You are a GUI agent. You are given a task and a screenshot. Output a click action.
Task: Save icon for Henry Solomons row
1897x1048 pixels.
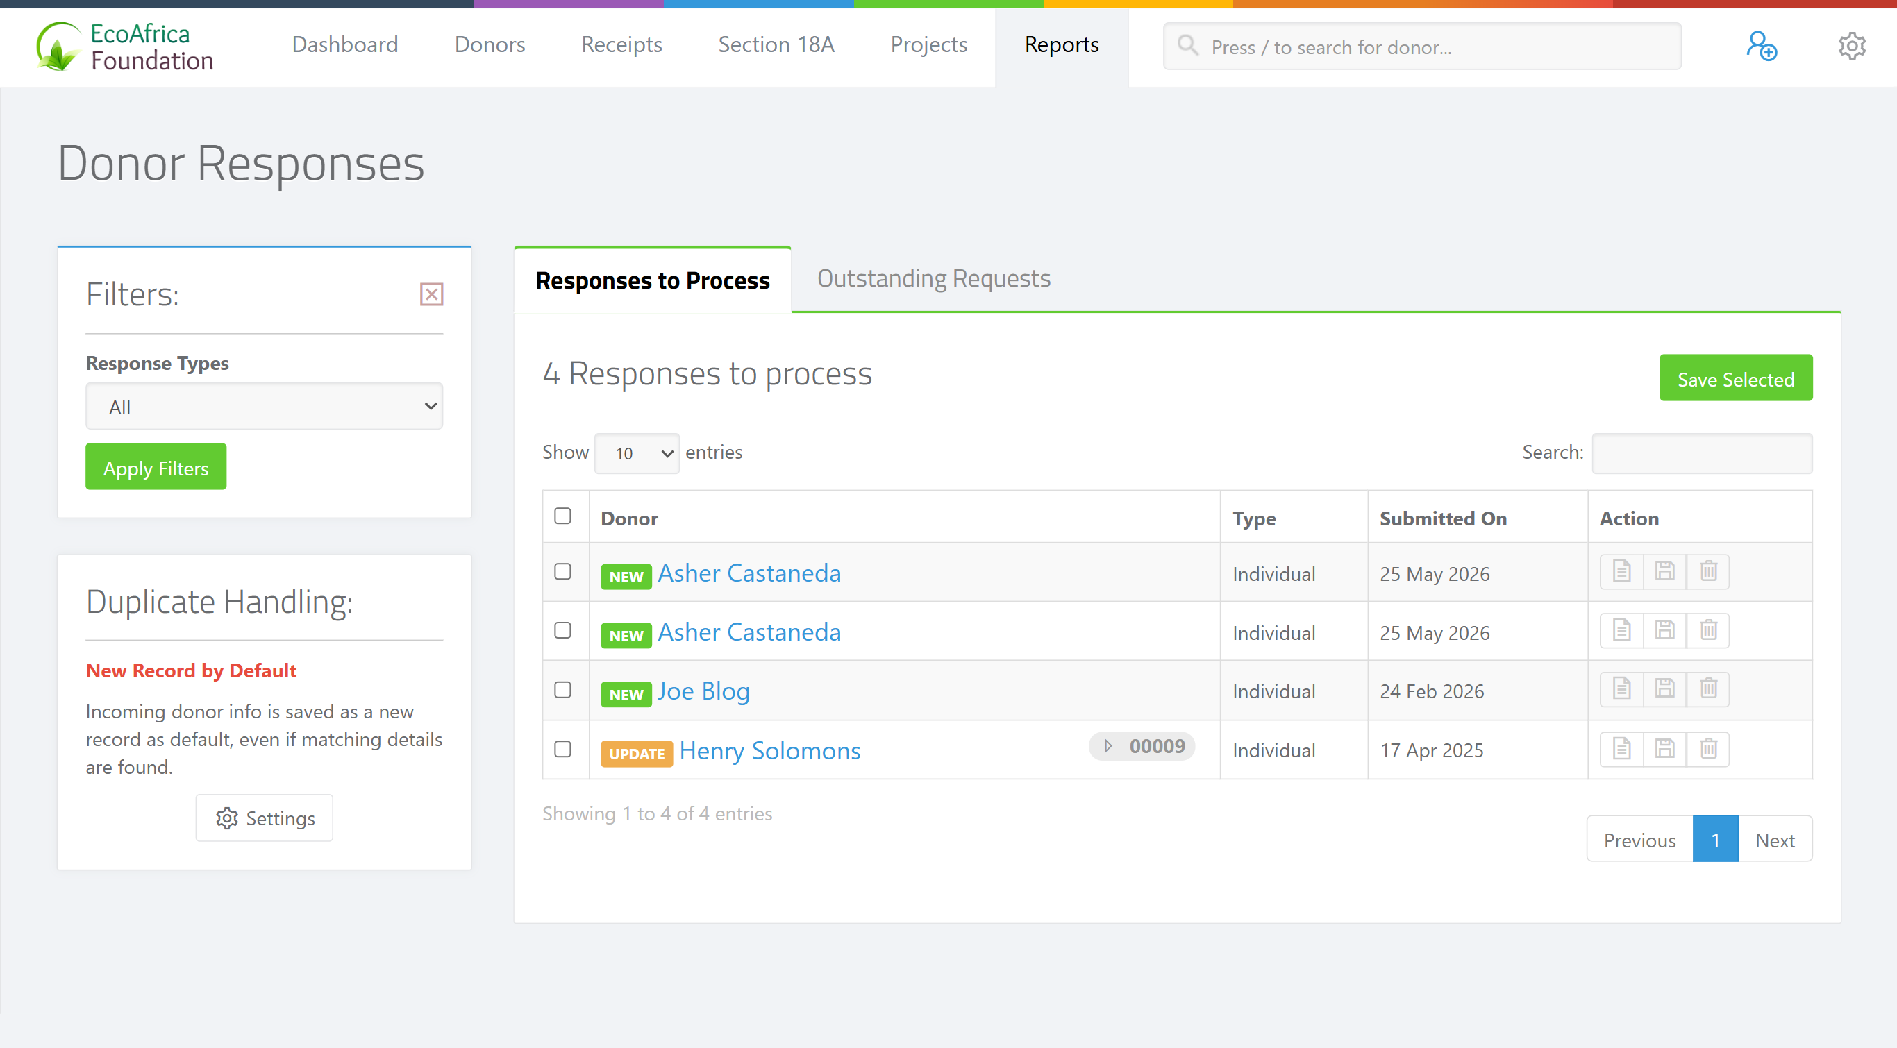(1664, 749)
